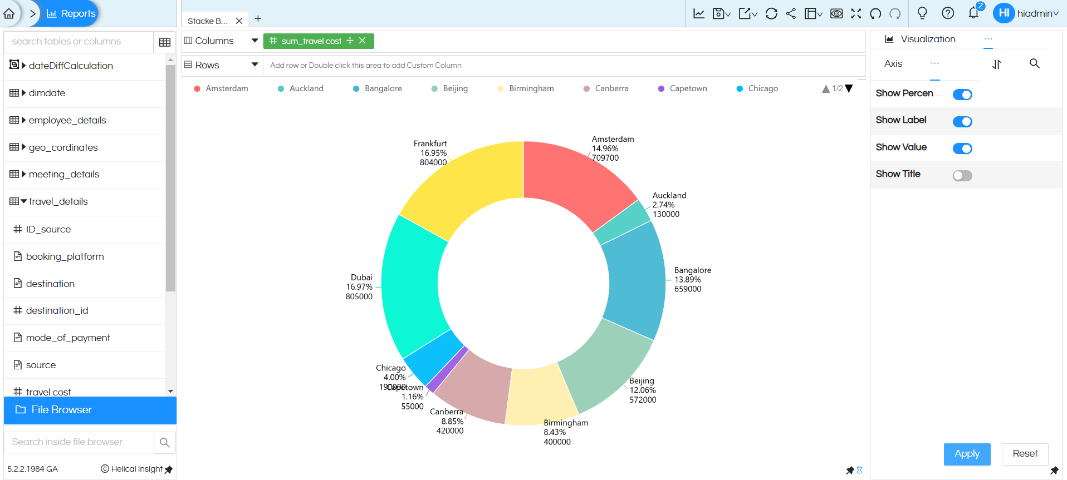1067x480 pixels.
Task: Undo the last action
Action: coord(875,13)
